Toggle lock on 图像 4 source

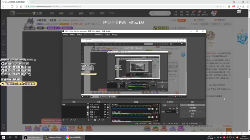point(108,112)
